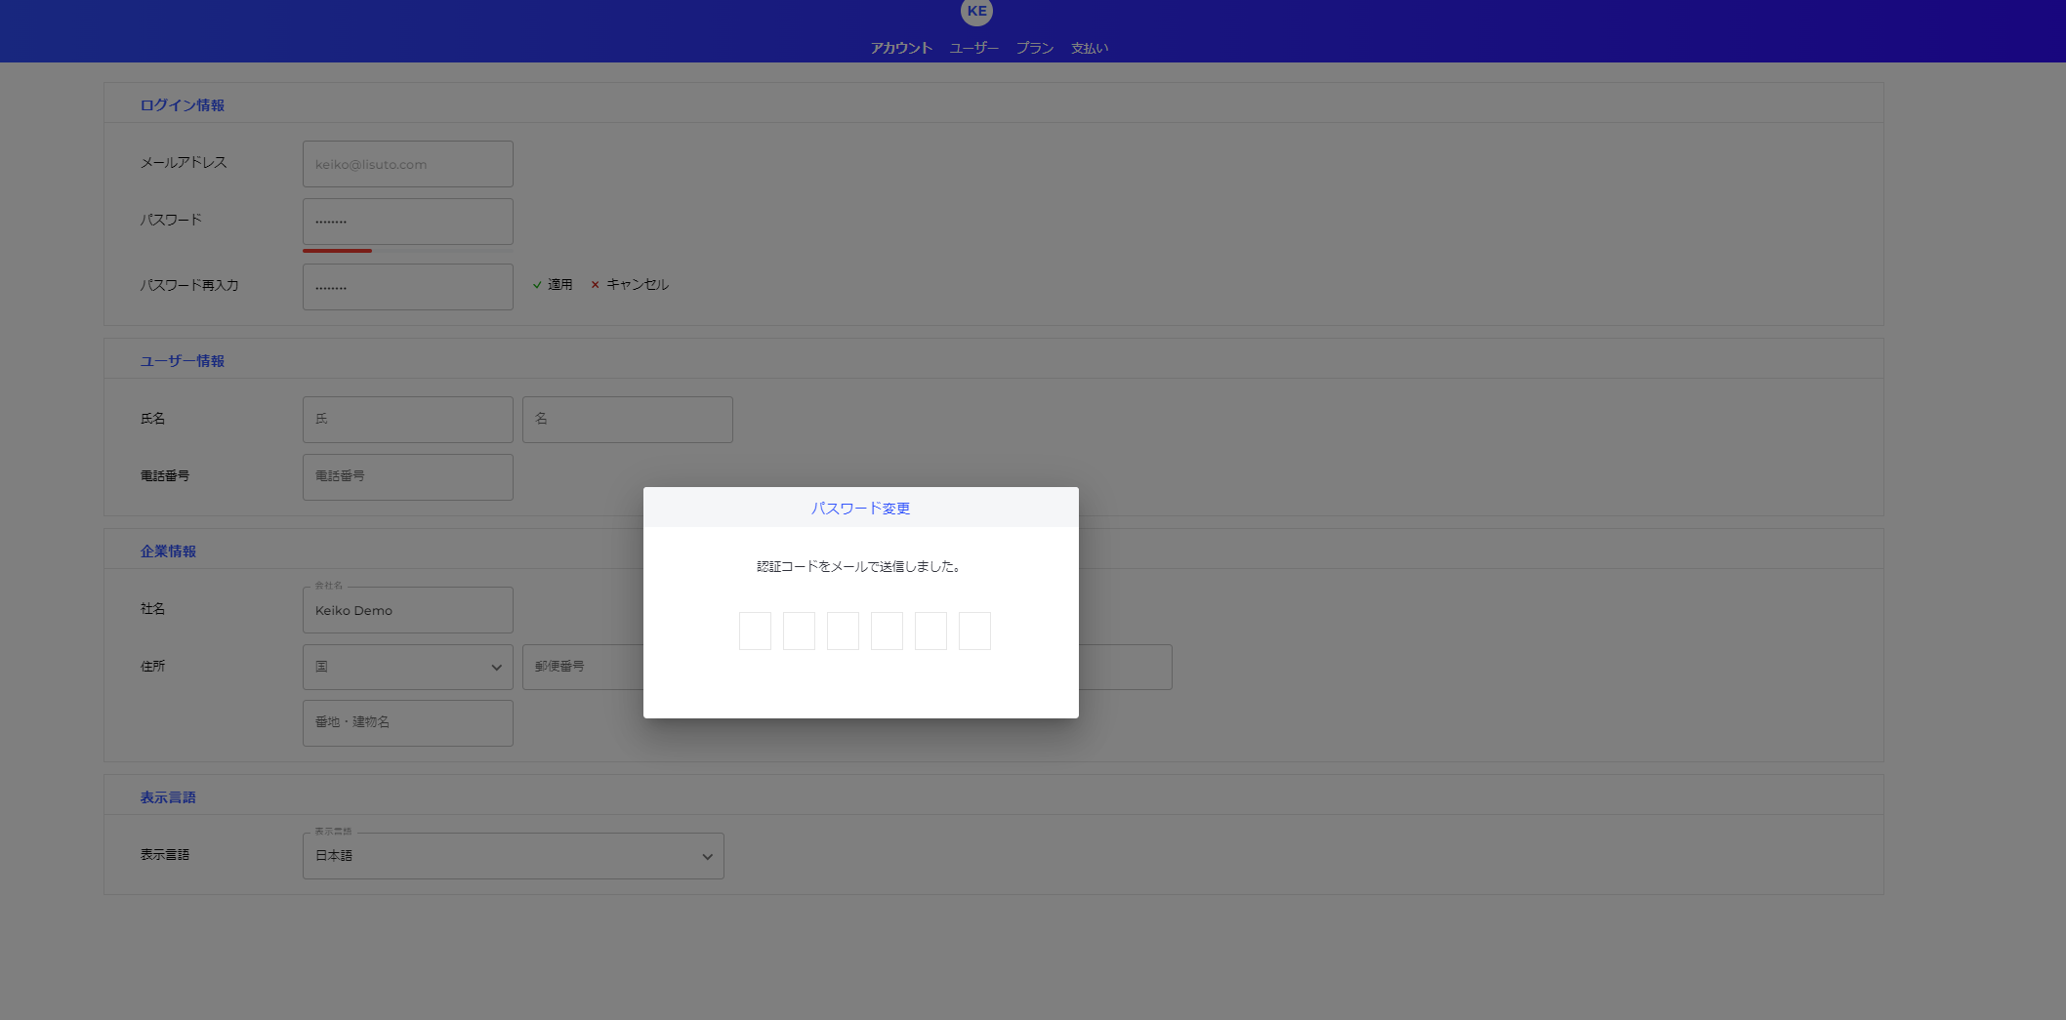
Task: Cancel password change with キャンセル button
Action: click(630, 285)
